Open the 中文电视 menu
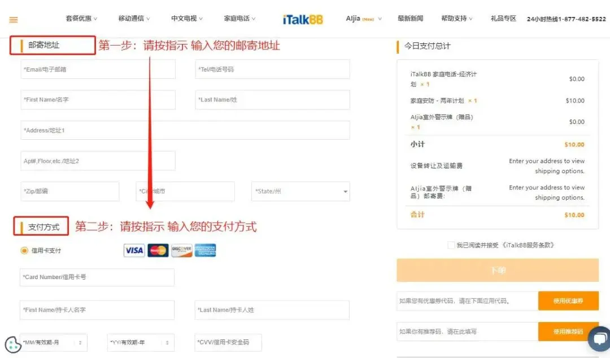Image resolution: width=610 pixels, height=358 pixels. click(x=187, y=19)
